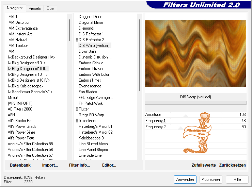Switch to the Presets tab

click(35, 8)
